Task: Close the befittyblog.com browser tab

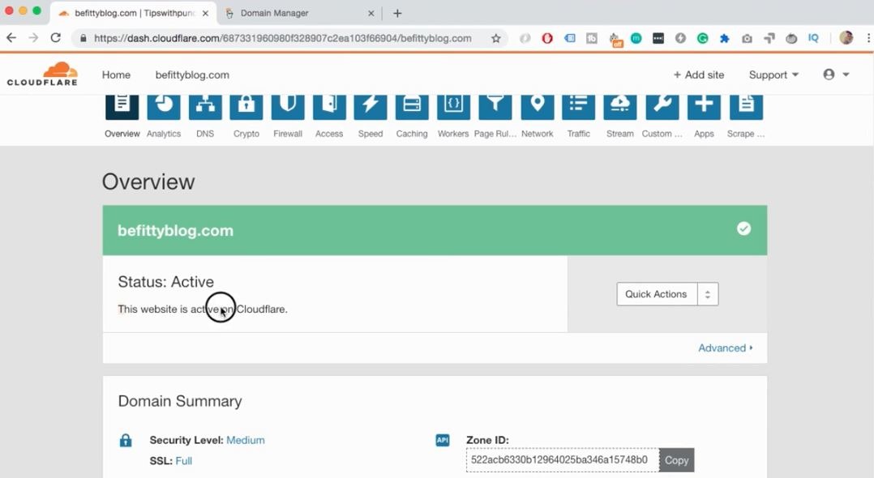Action: pyautogui.click(x=205, y=14)
